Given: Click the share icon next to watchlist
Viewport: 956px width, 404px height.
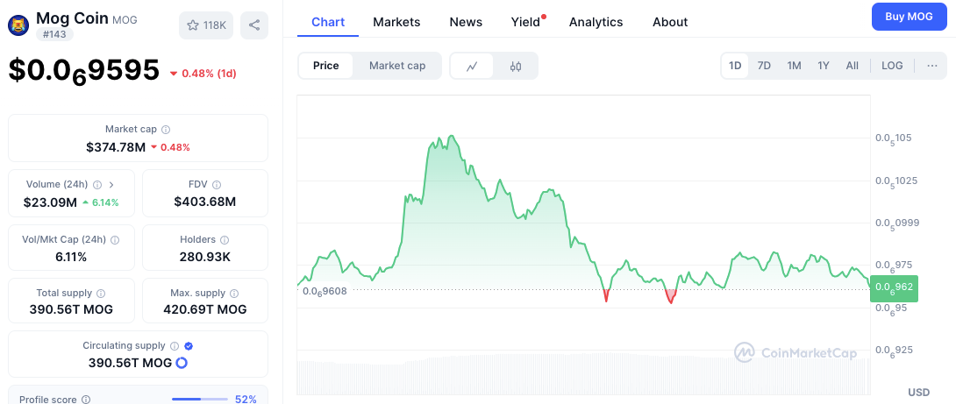Looking at the screenshot, I should click(254, 25).
